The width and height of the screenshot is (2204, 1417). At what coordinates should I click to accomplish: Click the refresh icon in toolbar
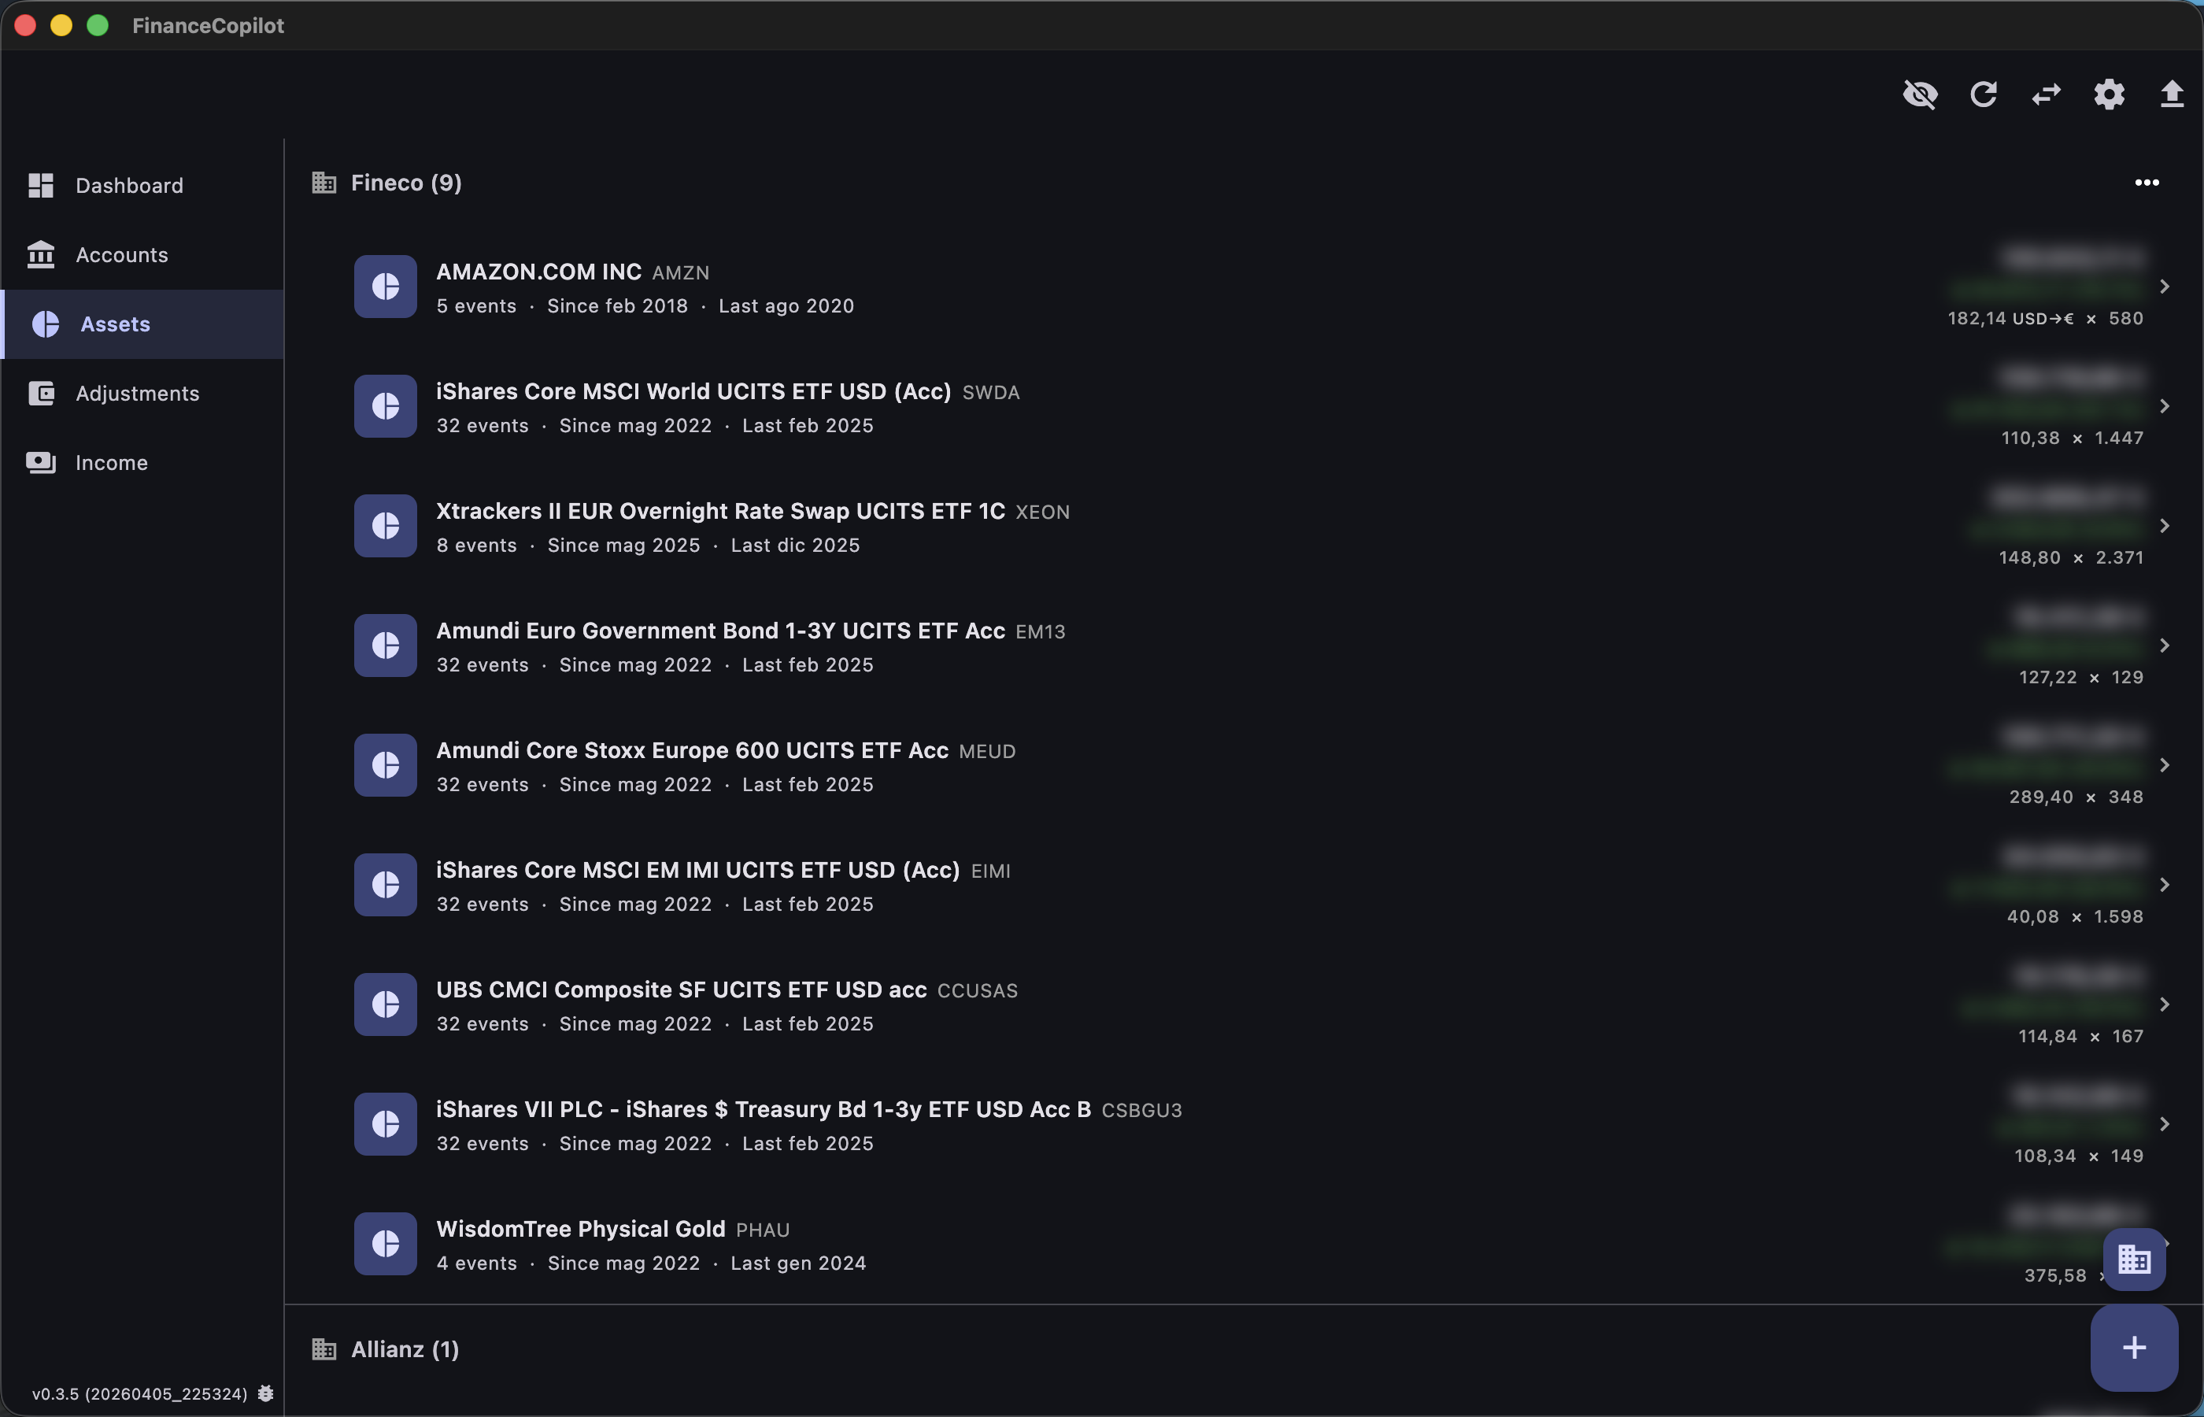click(1984, 94)
